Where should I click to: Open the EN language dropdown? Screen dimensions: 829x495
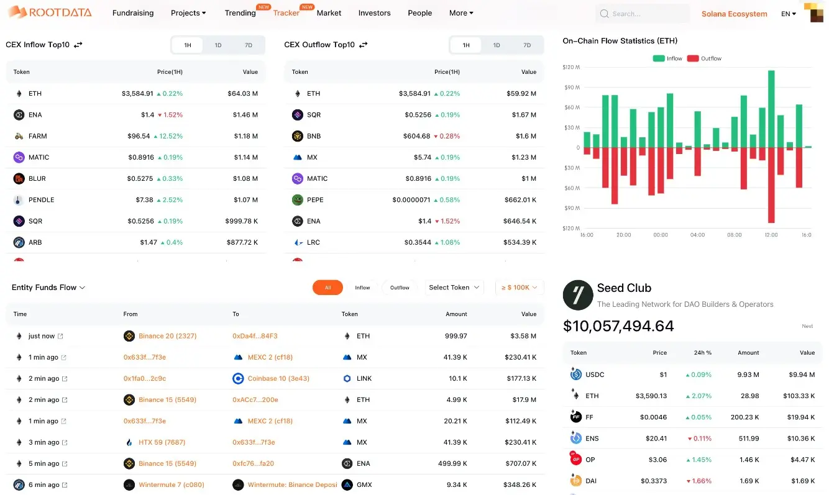(788, 13)
